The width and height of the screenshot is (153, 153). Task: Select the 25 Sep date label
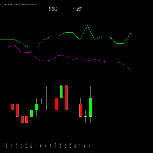[31, 146]
